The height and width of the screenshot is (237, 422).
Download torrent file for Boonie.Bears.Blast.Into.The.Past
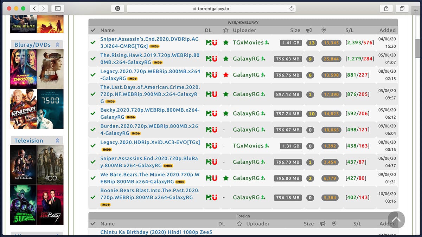[x=209, y=197]
